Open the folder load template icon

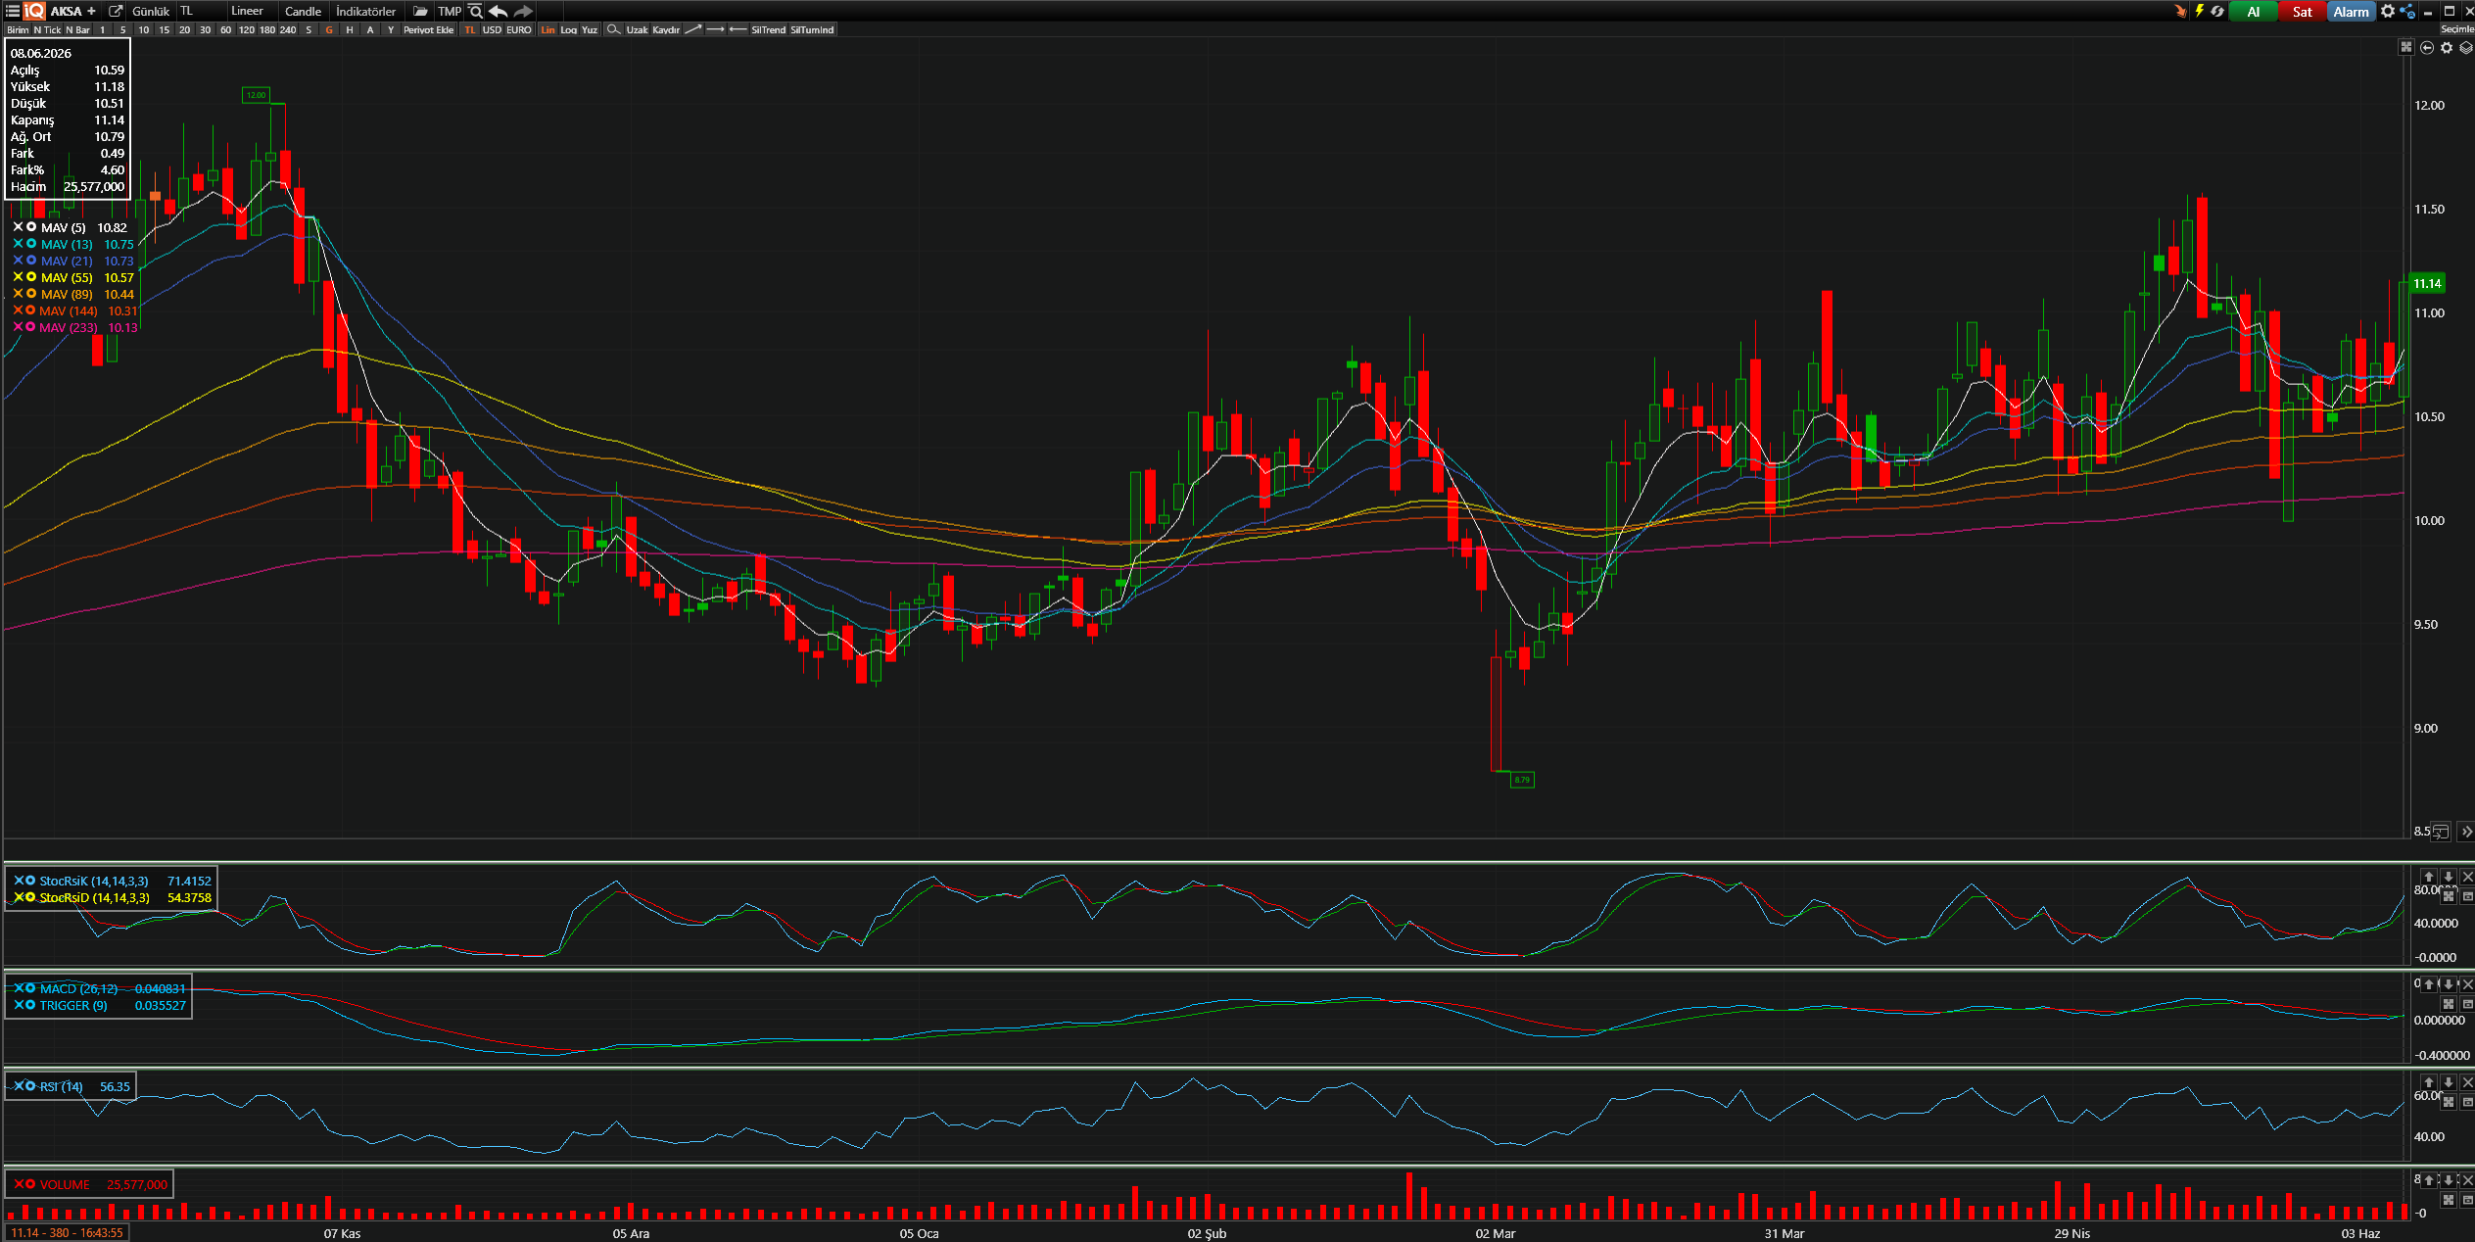coord(420,11)
